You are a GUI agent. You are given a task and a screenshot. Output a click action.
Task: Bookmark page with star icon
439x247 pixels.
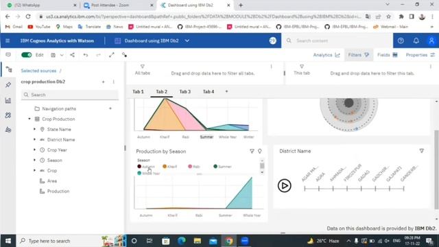(389, 16)
